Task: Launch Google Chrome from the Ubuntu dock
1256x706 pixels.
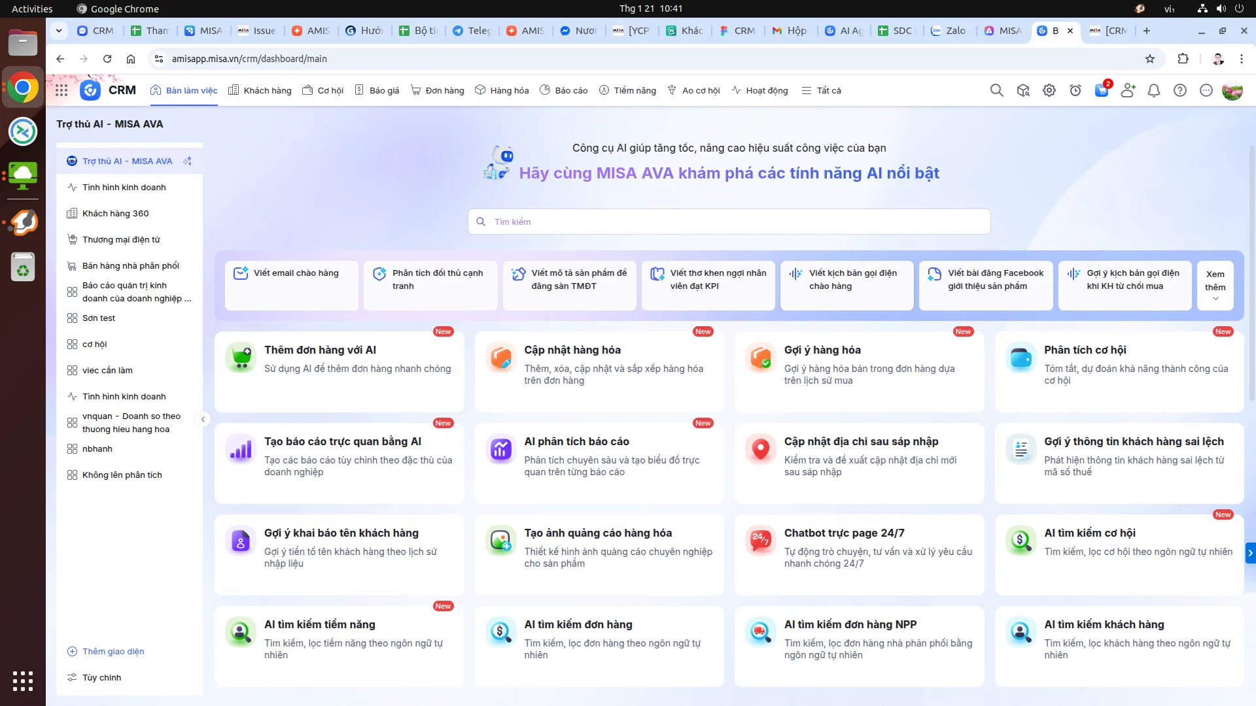Action: pos(22,86)
